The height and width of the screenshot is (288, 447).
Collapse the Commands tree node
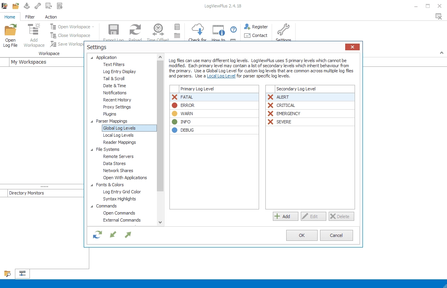click(92, 206)
